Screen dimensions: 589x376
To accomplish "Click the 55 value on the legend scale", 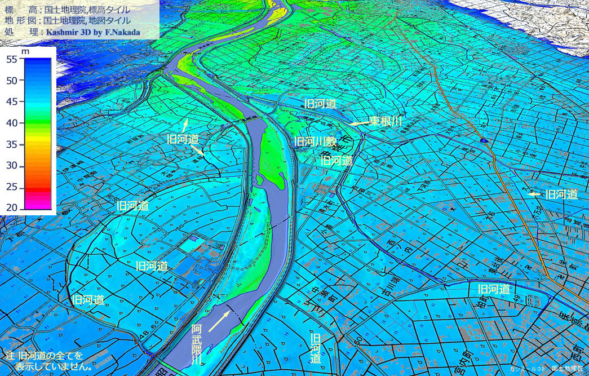I will tap(12, 59).
